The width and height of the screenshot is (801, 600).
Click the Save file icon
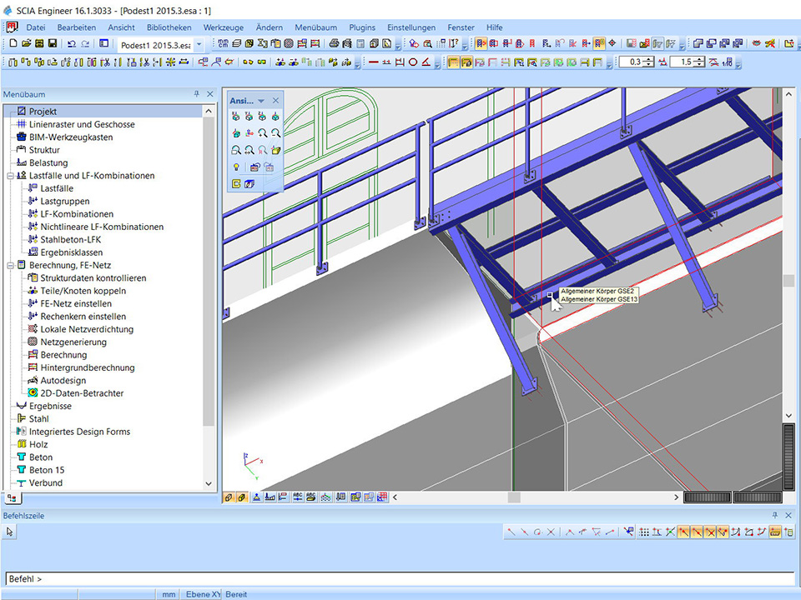[x=53, y=43]
